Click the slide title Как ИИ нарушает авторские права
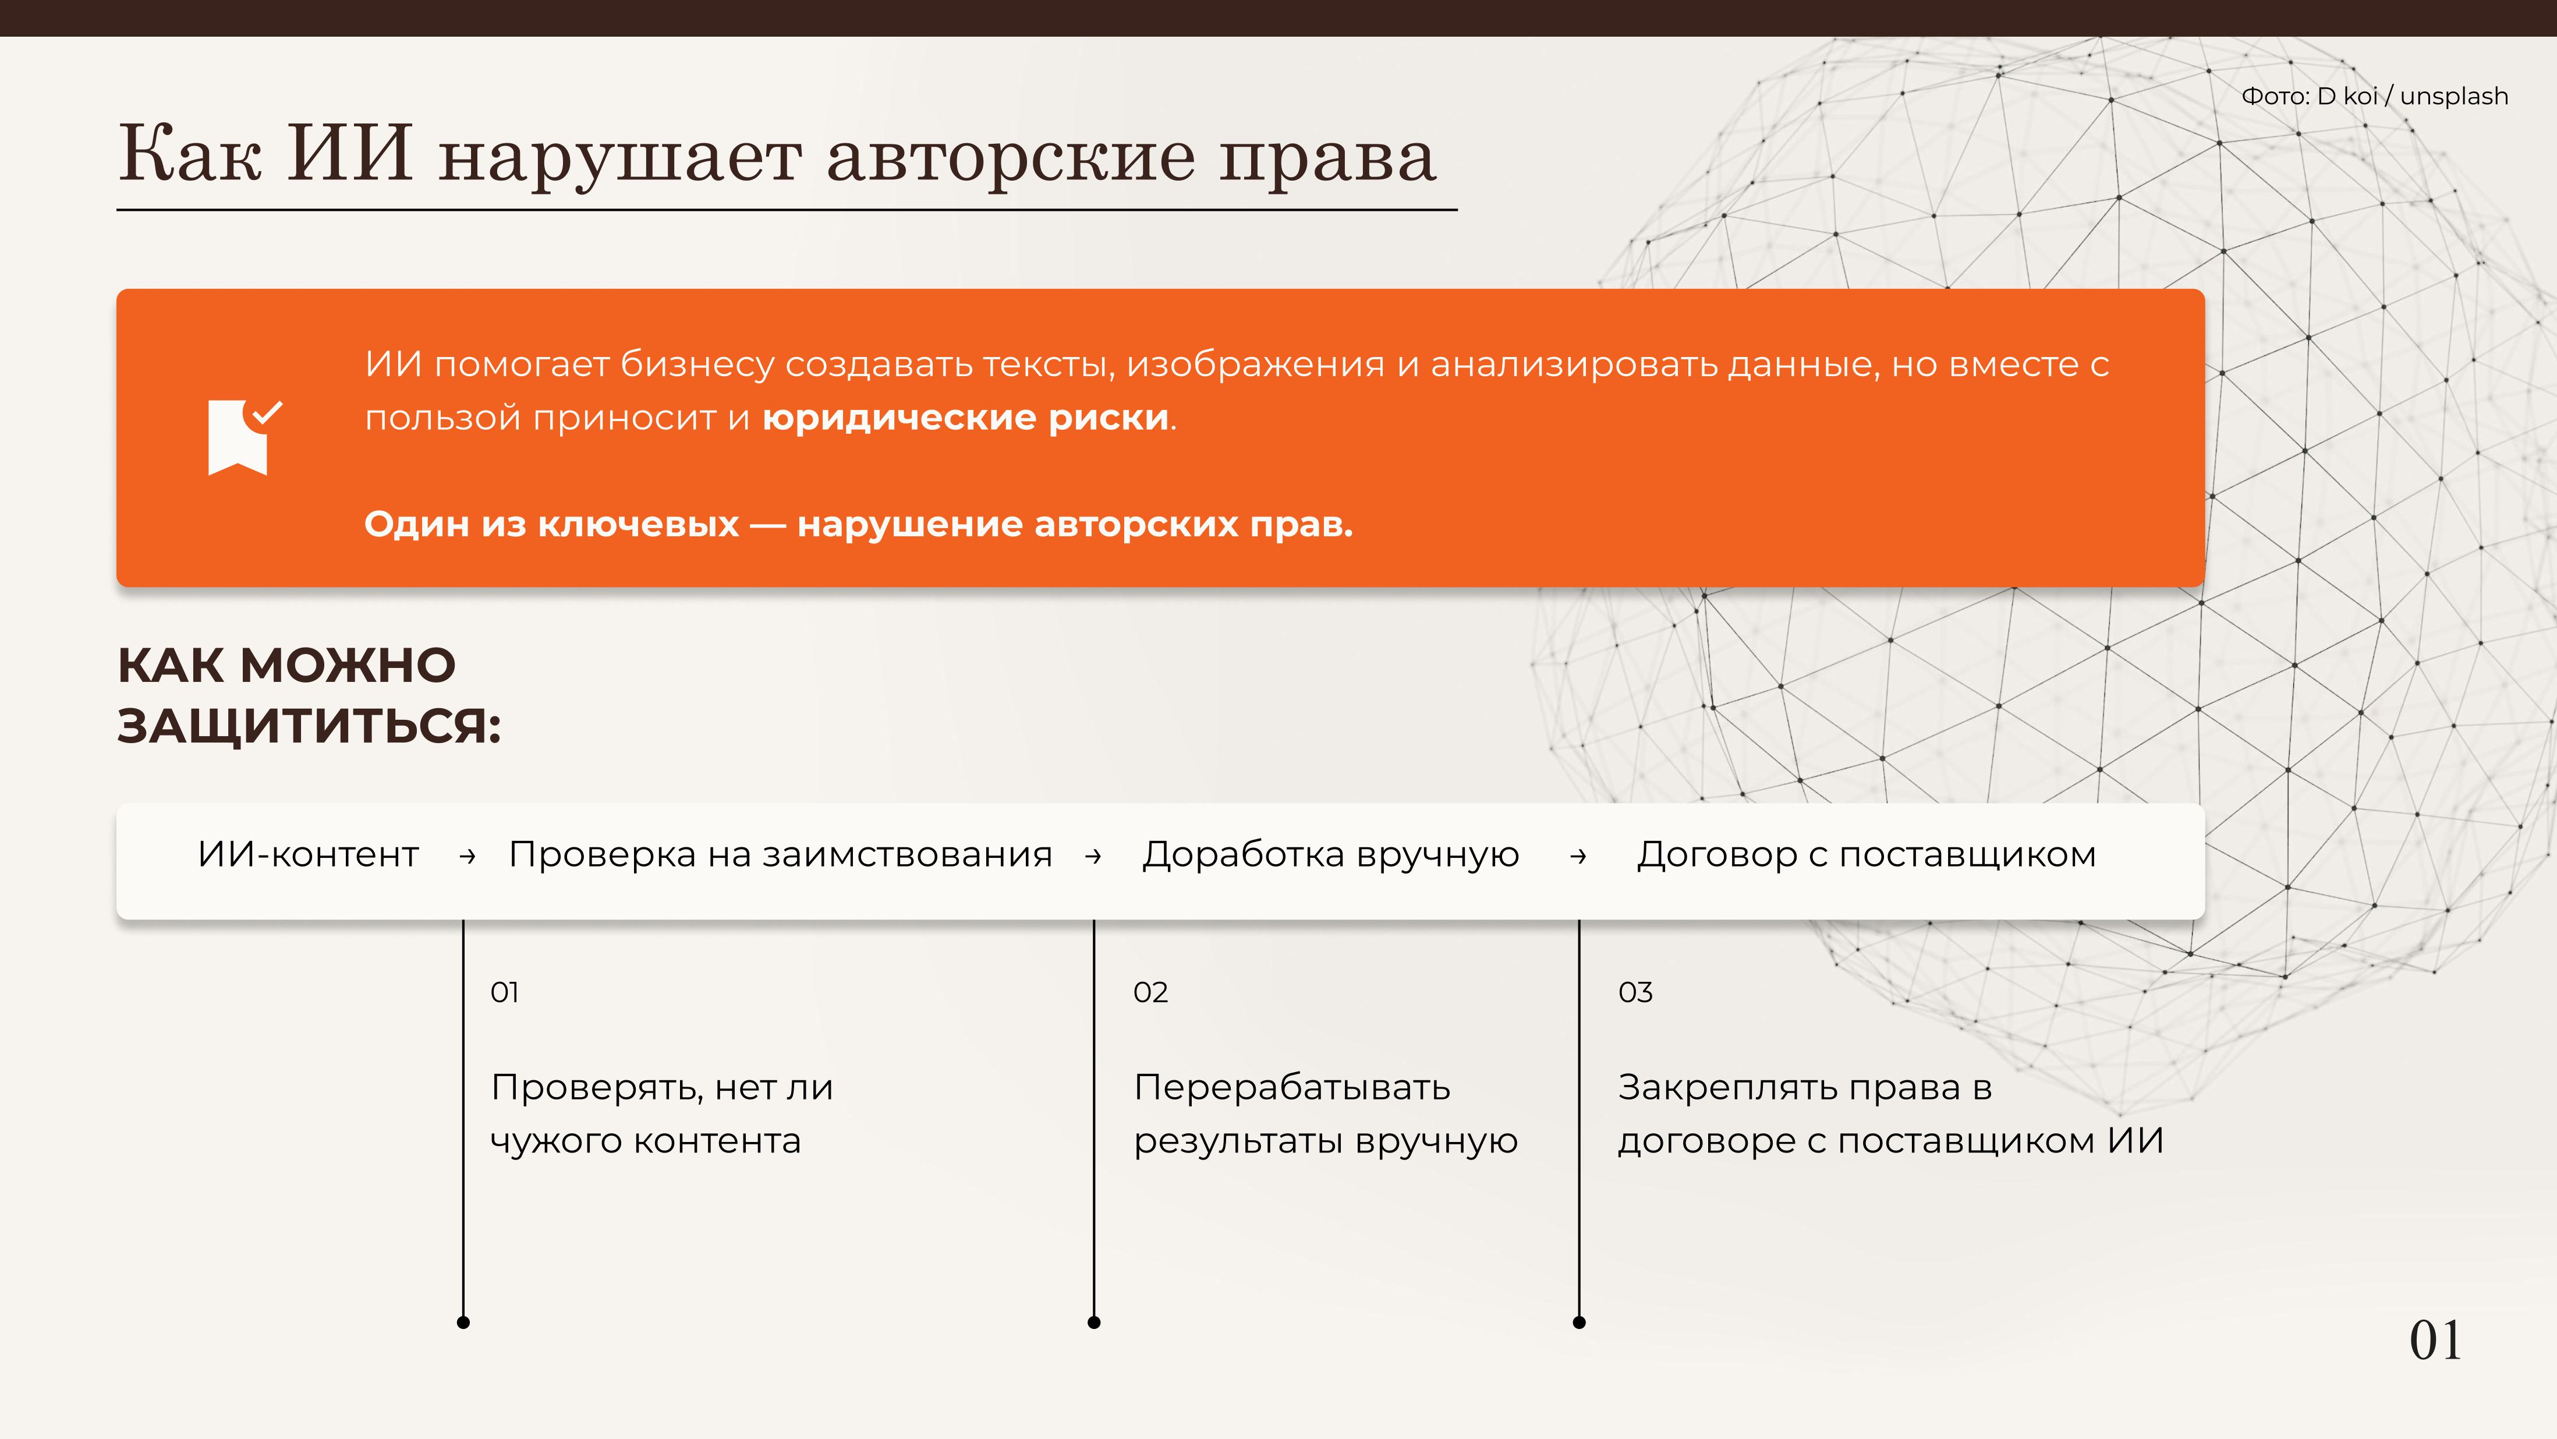Viewport: 2557px width, 1439px height. (777, 156)
